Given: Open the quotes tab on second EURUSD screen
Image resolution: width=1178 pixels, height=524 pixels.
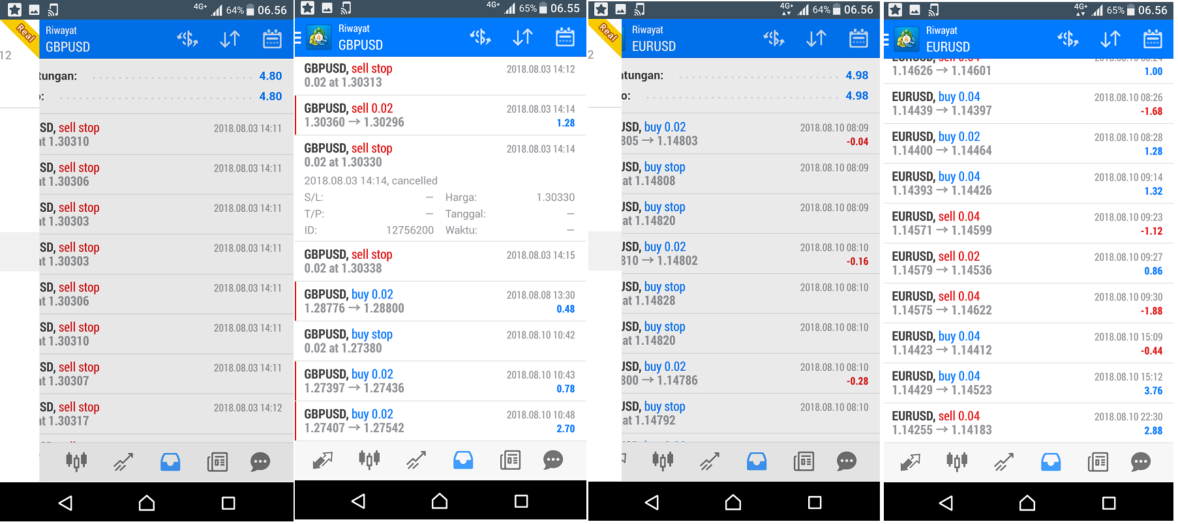Looking at the screenshot, I should tap(910, 462).
